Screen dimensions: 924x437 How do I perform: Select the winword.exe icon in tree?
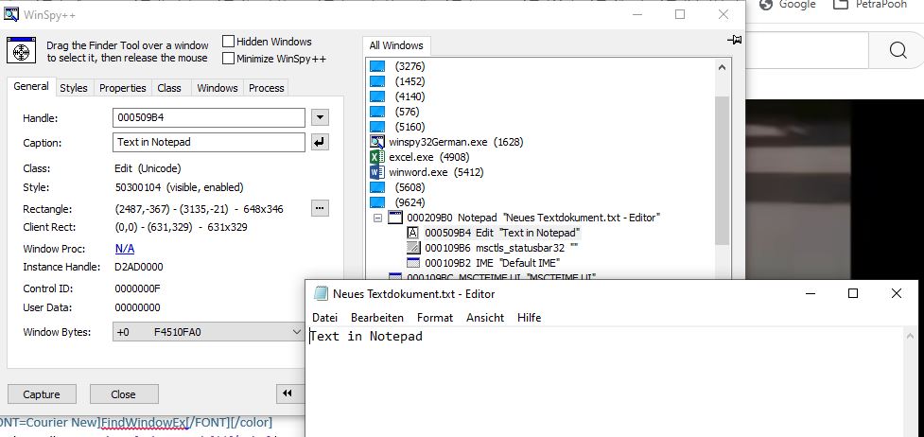[377, 172]
